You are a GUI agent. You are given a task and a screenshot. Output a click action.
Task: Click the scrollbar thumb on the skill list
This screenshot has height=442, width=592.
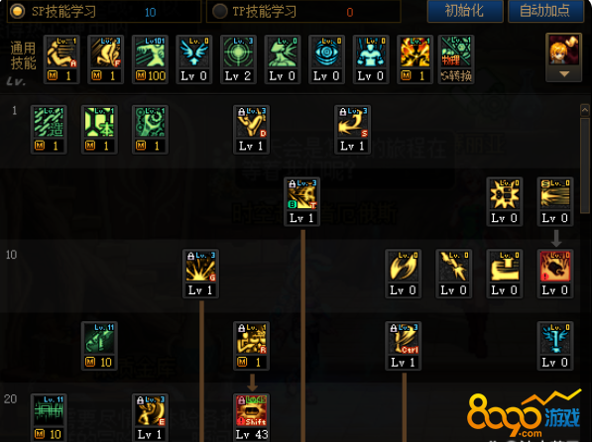click(x=585, y=166)
